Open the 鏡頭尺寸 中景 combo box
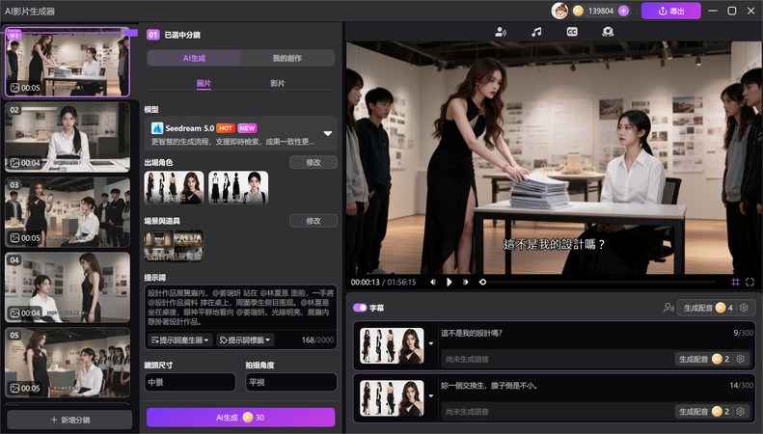763x434 pixels. tap(190, 383)
